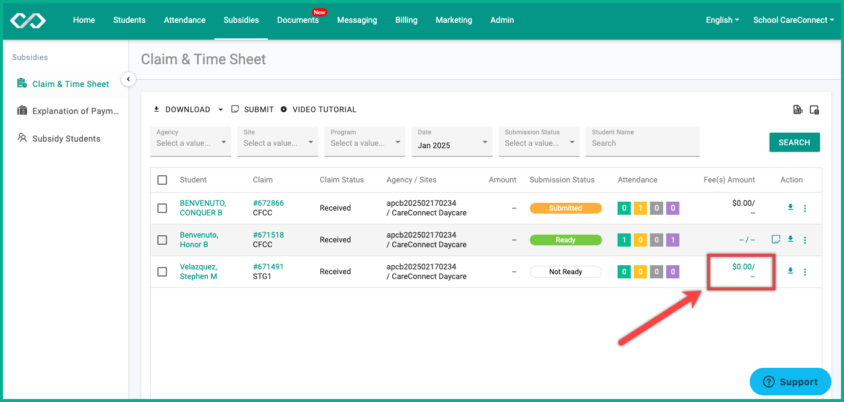Play the Video Tutorial
Screen dimensions: 844x402
(318, 110)
